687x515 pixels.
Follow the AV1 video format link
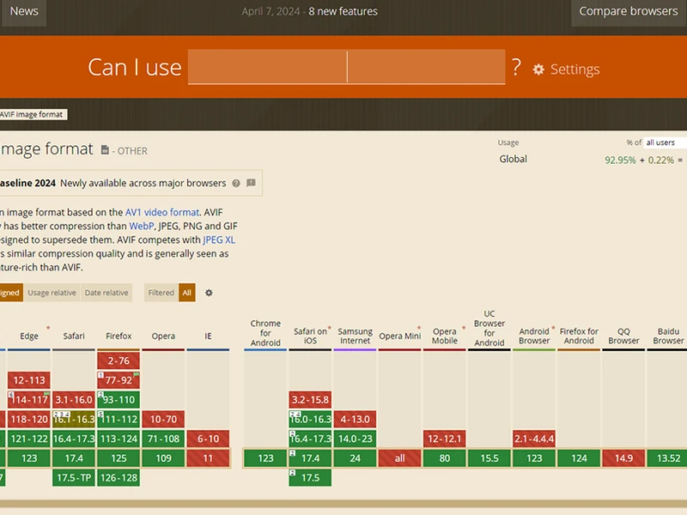[162, 212]
